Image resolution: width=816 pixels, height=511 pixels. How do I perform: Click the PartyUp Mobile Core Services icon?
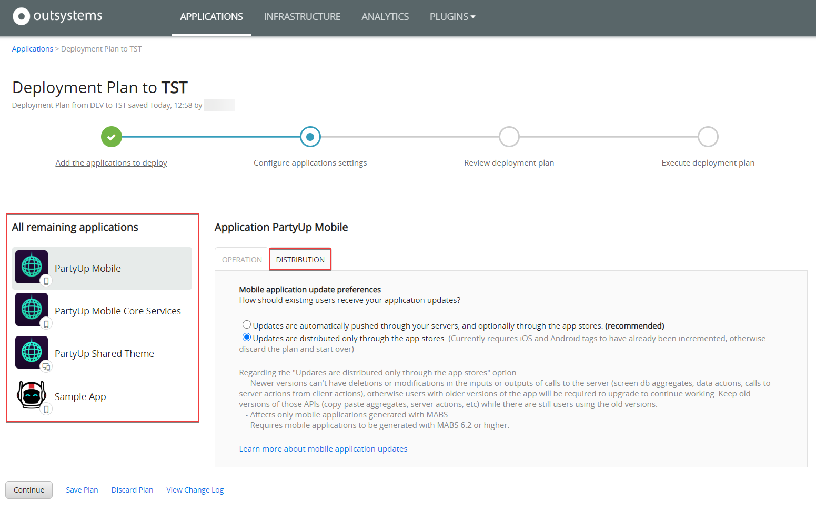point(32,309)
